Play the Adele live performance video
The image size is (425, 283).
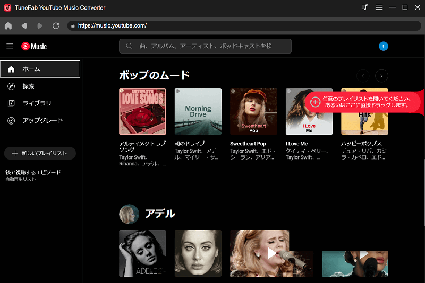click(x=271, y=253)
